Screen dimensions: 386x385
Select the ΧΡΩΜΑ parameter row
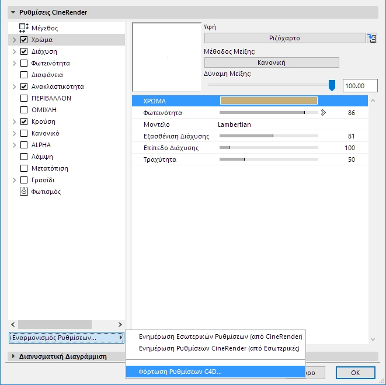[x=249, y=100]
